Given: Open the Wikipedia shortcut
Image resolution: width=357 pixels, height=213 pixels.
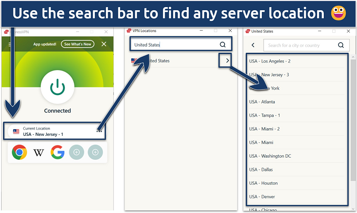Looking at the screenshot, I should pyautogui.click(x=39, y=153).
